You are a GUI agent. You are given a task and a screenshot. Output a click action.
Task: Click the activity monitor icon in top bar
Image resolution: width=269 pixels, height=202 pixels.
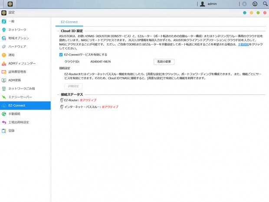[x=255, y=4]
